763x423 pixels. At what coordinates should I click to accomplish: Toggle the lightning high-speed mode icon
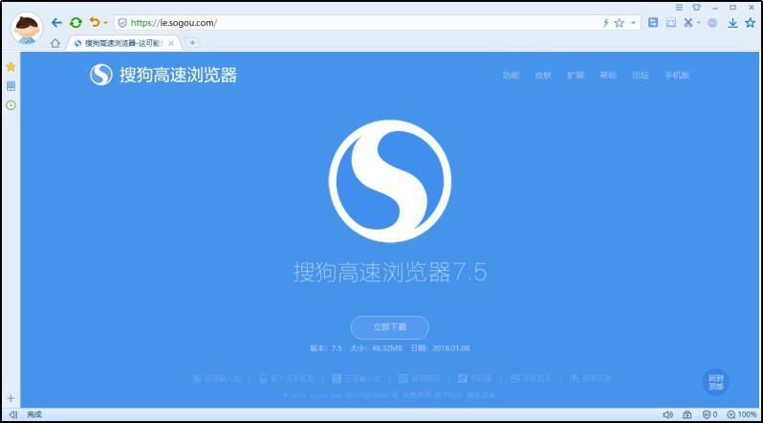[x=606, y=23]
